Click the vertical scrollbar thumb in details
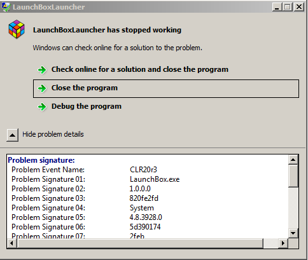The image size is (308, 260). [x=293, y=176]
